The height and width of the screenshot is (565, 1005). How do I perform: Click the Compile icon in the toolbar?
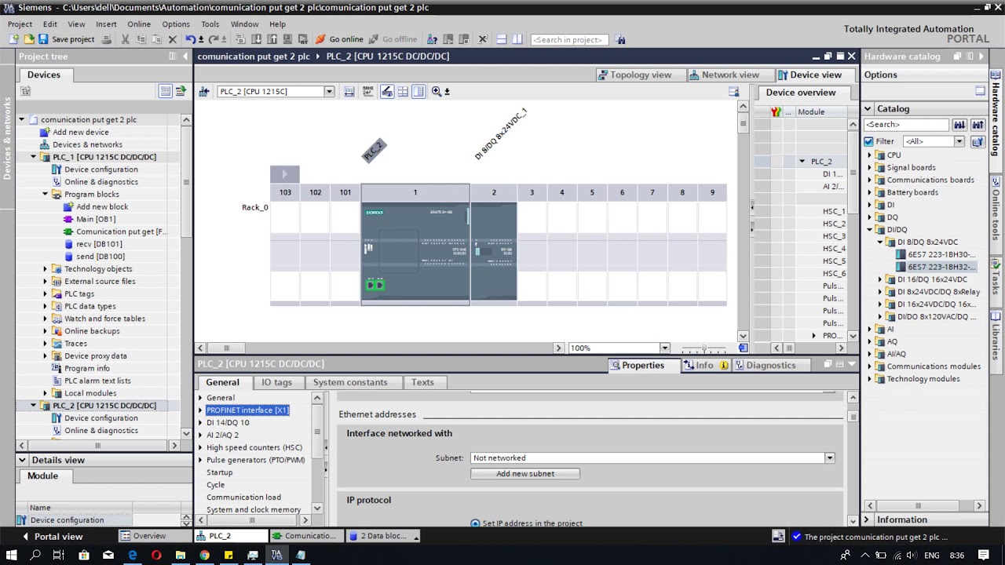pyautogui.click(x=239, y=39)
